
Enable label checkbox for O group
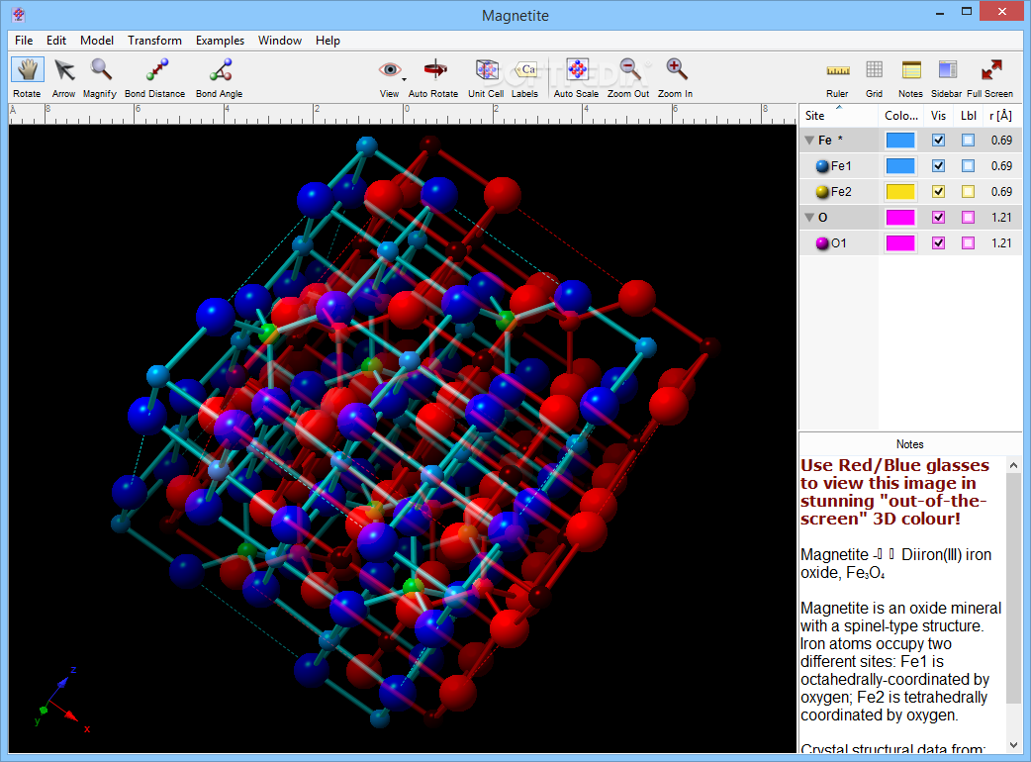(968, 217)
